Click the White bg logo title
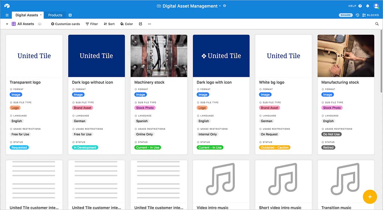 pyautogui.click(x=272, y=82)
